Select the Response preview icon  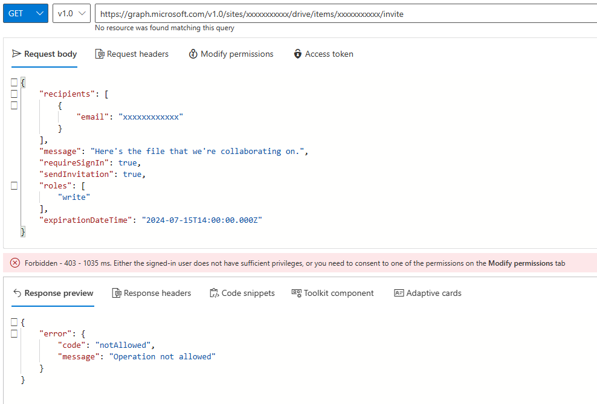tap(16, 293)
